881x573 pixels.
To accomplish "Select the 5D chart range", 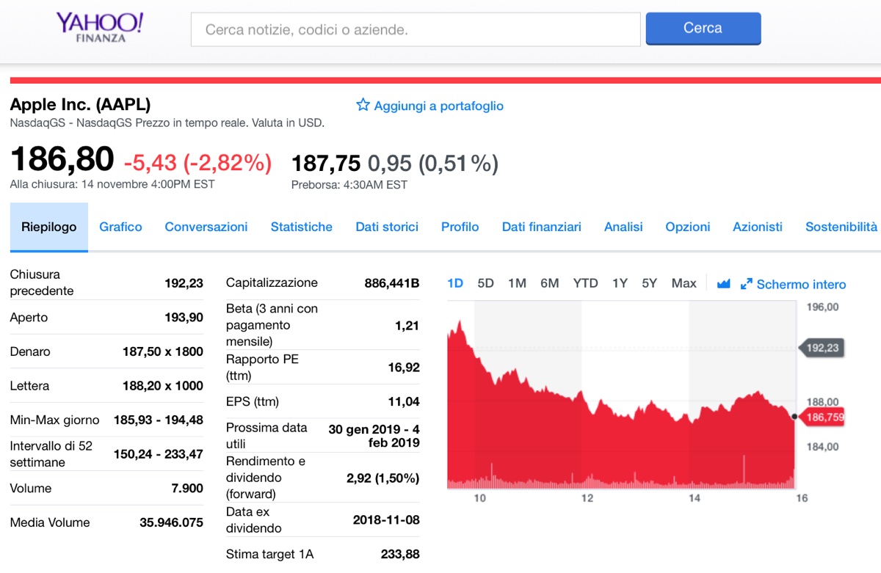I will [x=485, y=283].
